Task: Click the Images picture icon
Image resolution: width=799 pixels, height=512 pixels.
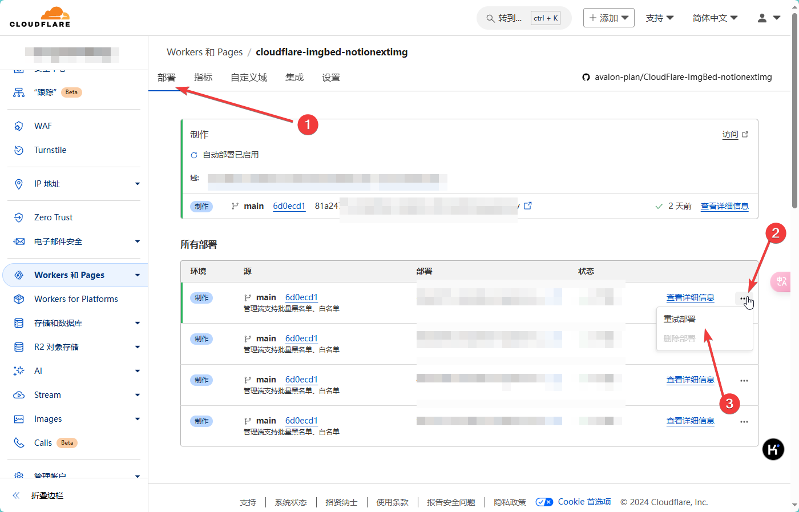Action: [19, 419]
